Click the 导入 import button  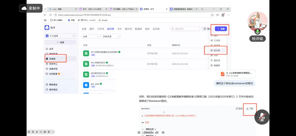207,29
